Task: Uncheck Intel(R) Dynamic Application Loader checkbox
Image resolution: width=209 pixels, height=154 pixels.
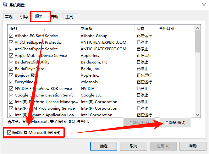Action: tap(11, 115)
